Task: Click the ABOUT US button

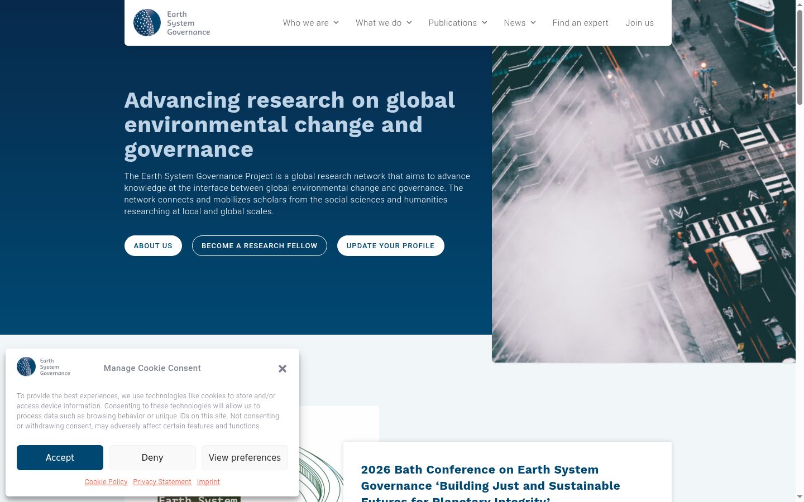Action: point(153,246)
